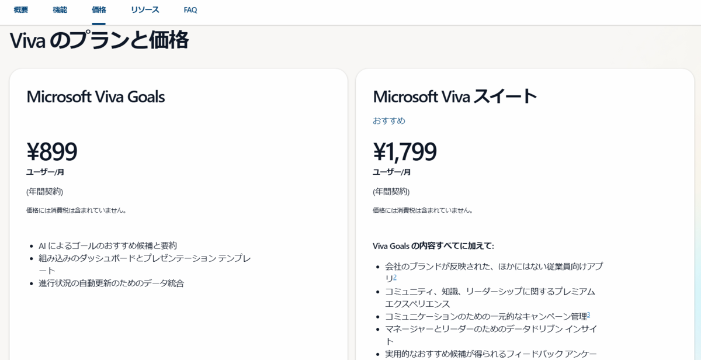Select the Microsoft Viva Goals card title
The image size is (701, 360).
(96, 96)
